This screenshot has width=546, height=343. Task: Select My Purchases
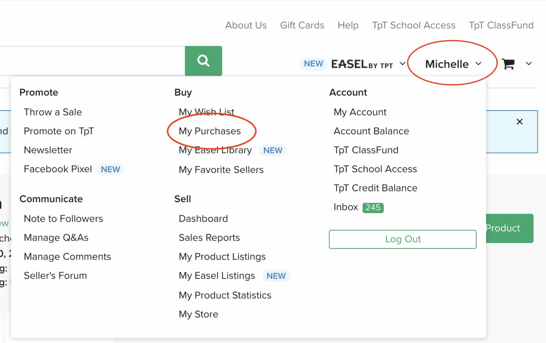click(210, 131)
